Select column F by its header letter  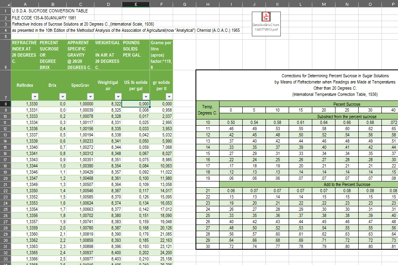pos(162,4)
